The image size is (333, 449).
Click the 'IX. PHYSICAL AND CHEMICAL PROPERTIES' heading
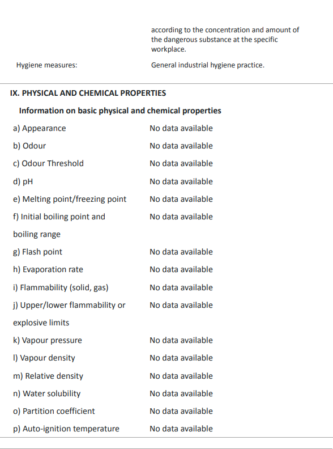click(88, 93)
